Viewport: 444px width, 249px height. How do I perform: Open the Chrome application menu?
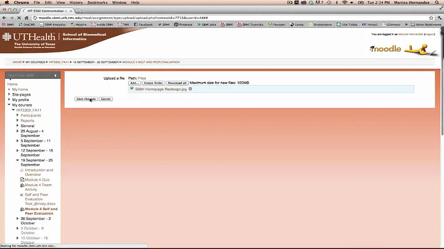click(22, 2)
